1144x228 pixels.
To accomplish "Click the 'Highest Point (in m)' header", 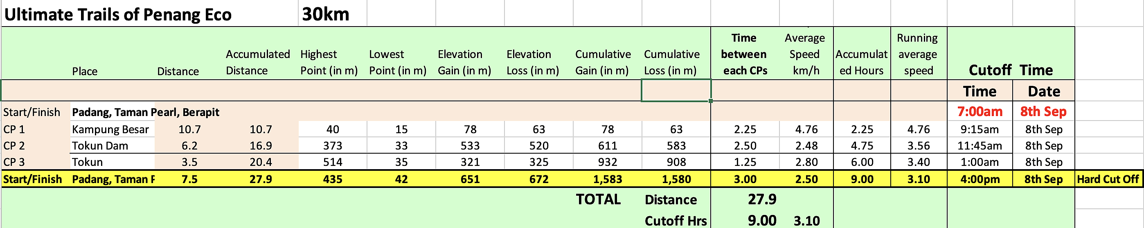I will click(329, 62).
